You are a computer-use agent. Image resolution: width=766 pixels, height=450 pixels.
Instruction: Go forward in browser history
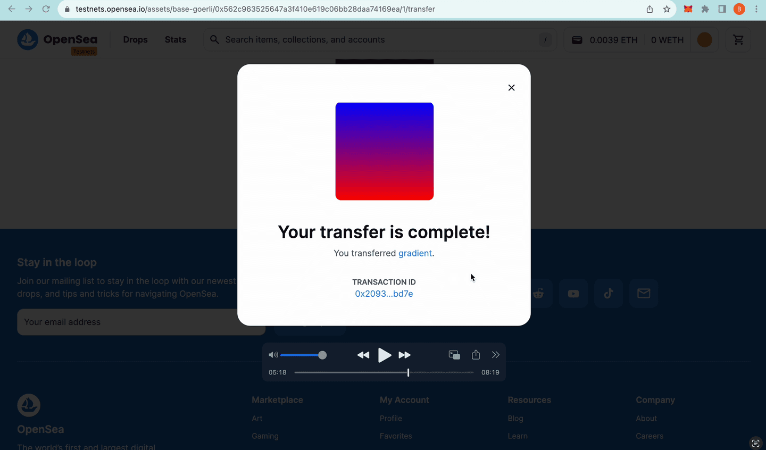click(x=29, y=9)
